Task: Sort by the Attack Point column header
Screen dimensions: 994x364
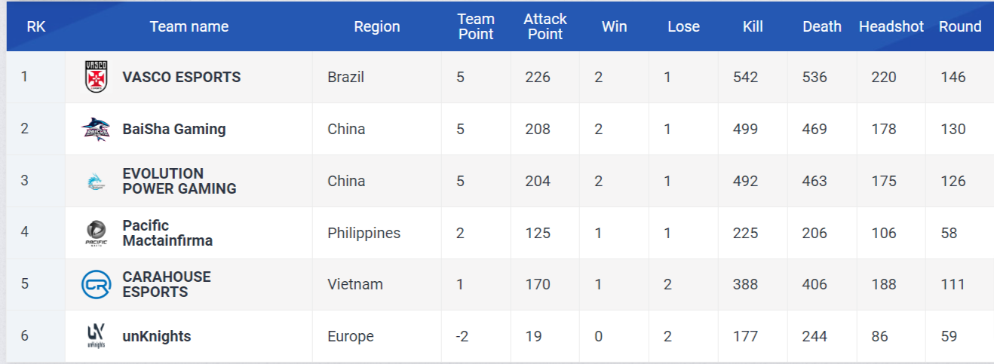Action: tap(545, 26)
